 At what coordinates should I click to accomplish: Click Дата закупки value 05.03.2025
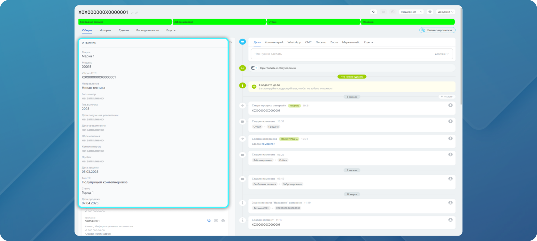pos(90,172)
